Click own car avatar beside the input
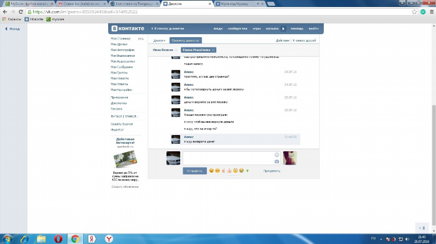Viewport: 436px width, 244px height. [x=173, y=158]
